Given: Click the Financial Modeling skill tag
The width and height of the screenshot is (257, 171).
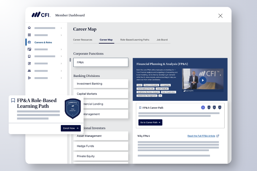Looking at the screenshot, I should [x=151, y=85].
